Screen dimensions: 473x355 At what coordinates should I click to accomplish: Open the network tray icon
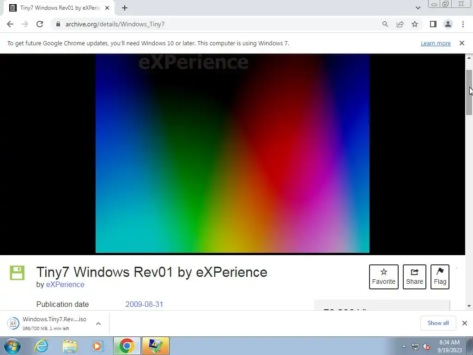[415, 346]
